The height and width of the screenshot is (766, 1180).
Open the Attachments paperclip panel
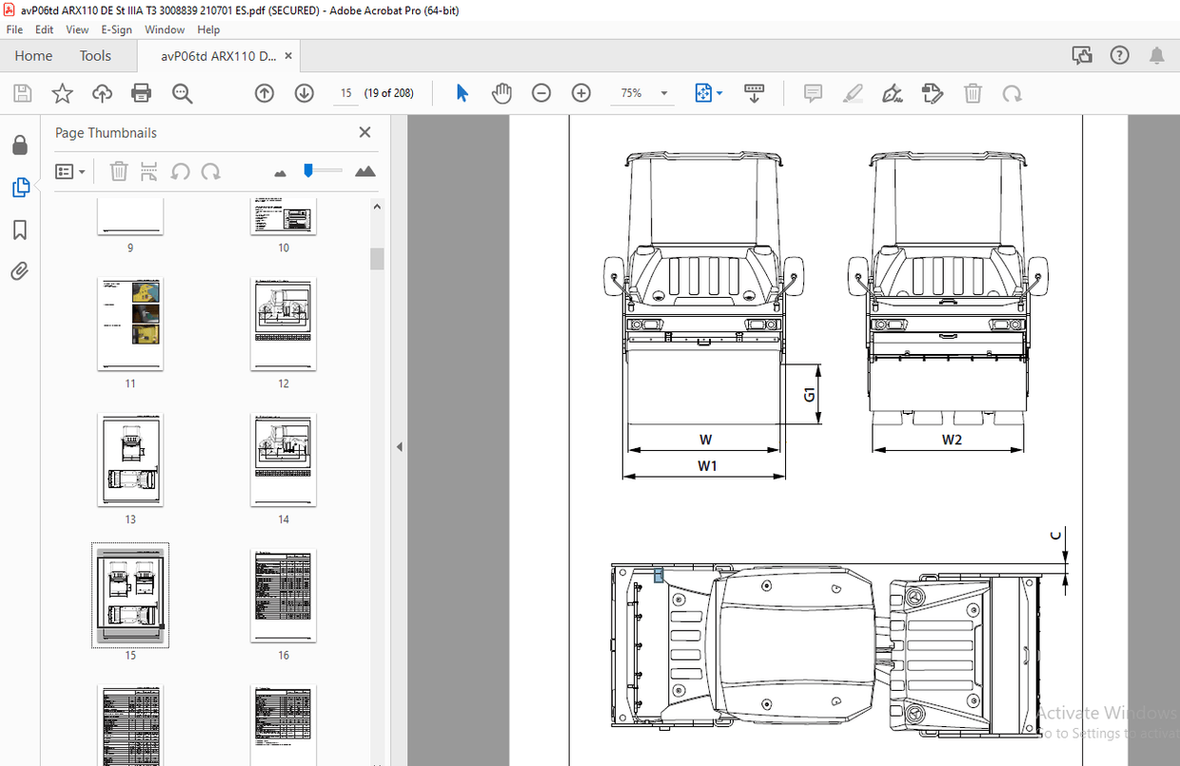[20, 272]
